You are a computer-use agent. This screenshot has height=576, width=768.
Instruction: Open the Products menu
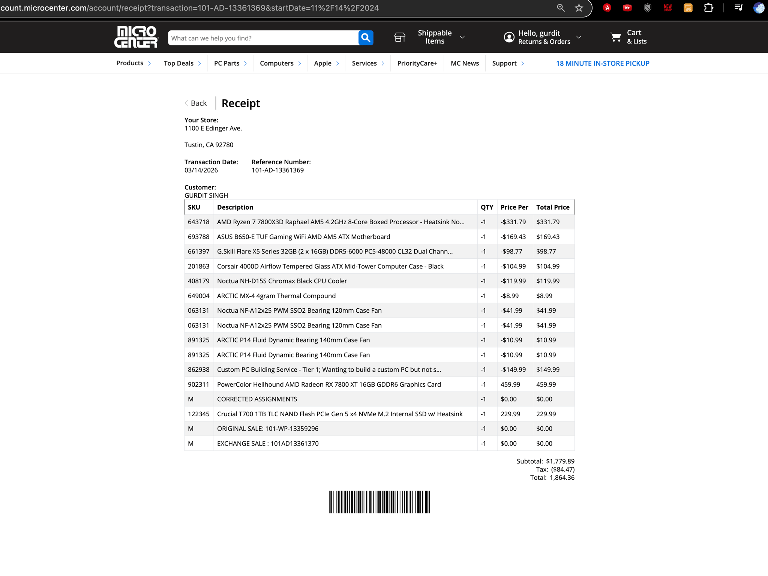click(130, 63)
